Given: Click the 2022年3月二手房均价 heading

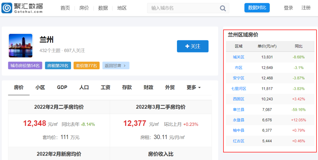Looking at the screenshot, I should 161,107.
